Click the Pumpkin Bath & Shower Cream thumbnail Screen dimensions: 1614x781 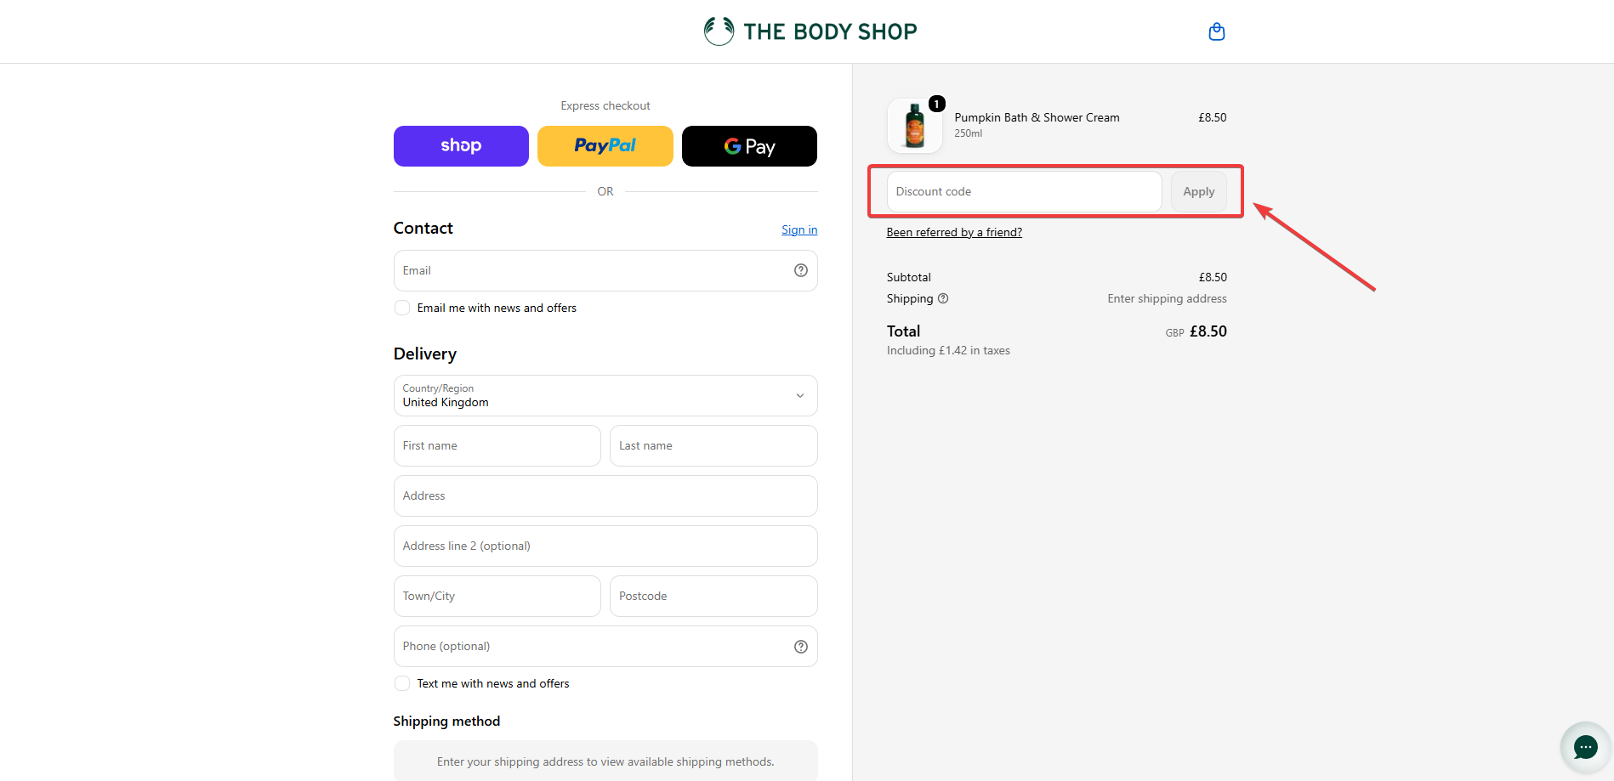click(915, 126)
